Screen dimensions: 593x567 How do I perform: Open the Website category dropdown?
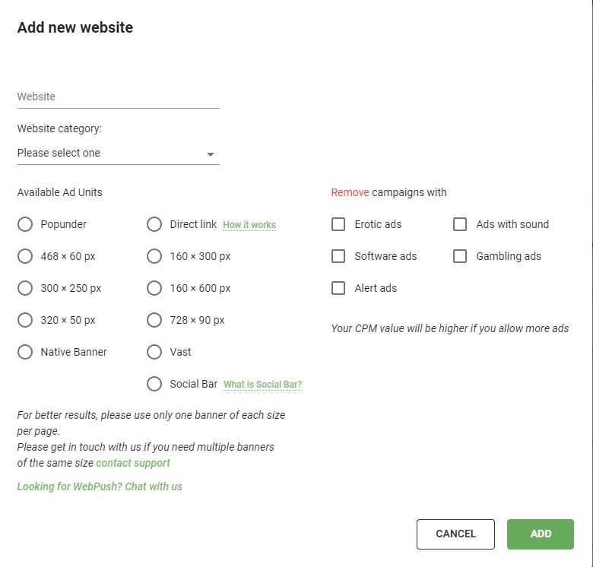click(x=119, y=153)
